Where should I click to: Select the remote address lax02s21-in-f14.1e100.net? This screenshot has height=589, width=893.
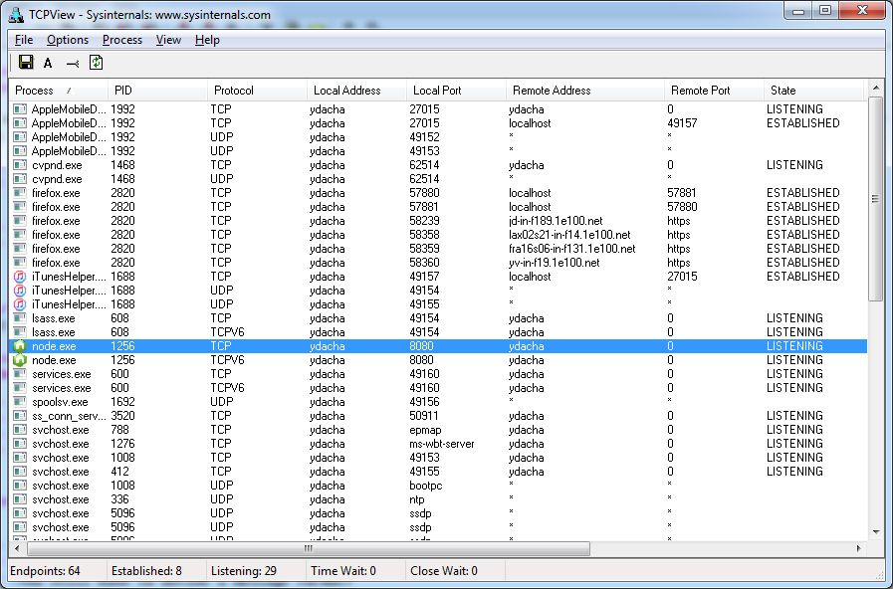(570, 235)
